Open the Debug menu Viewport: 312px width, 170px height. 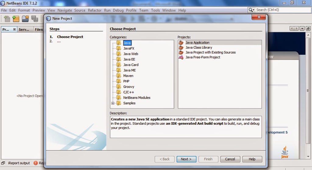[x=118, y=10]
